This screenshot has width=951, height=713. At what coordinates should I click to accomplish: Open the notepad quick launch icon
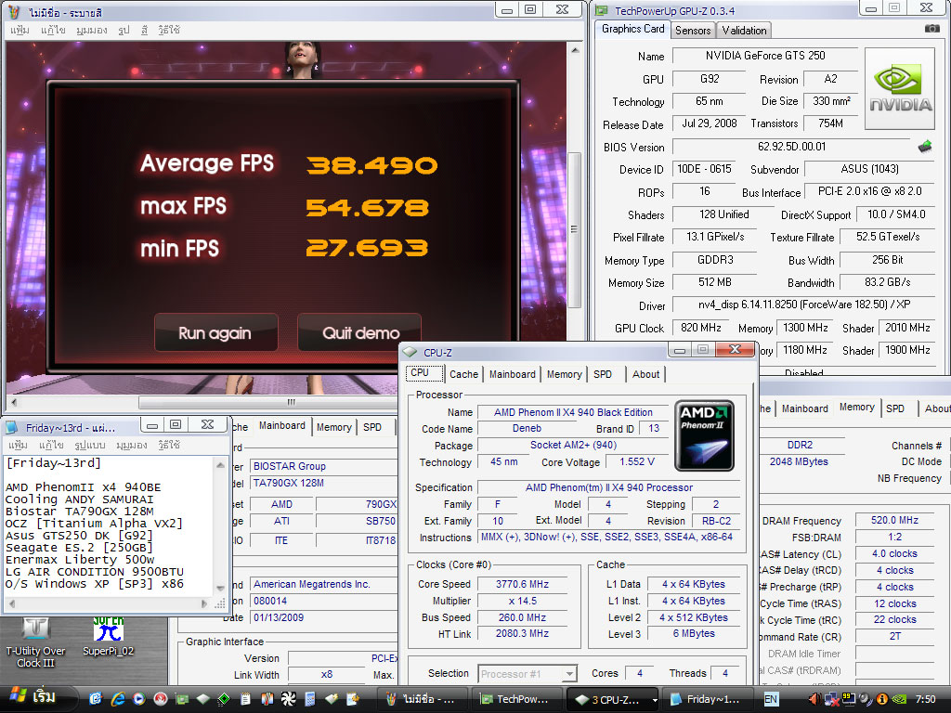pos(245,699)
